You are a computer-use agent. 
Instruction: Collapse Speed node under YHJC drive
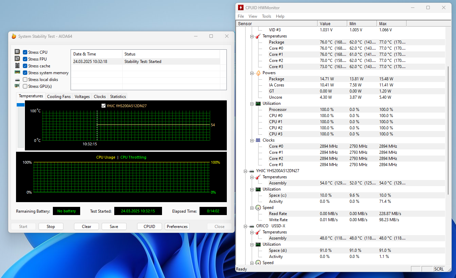252,208
